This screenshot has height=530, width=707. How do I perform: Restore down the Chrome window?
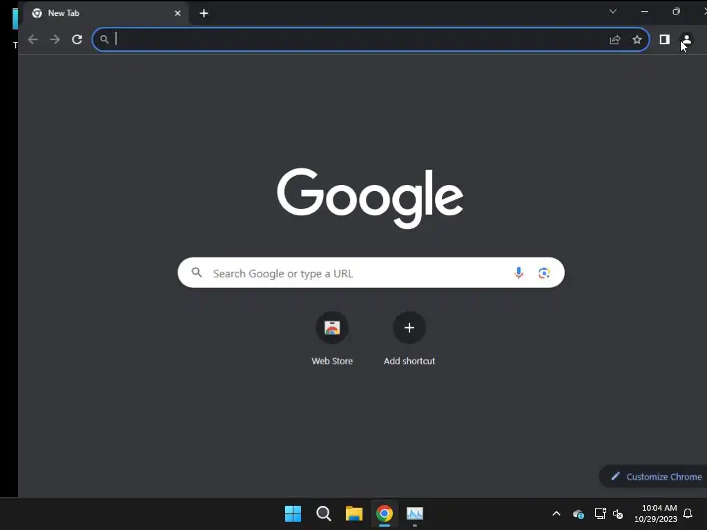[677, 12]
